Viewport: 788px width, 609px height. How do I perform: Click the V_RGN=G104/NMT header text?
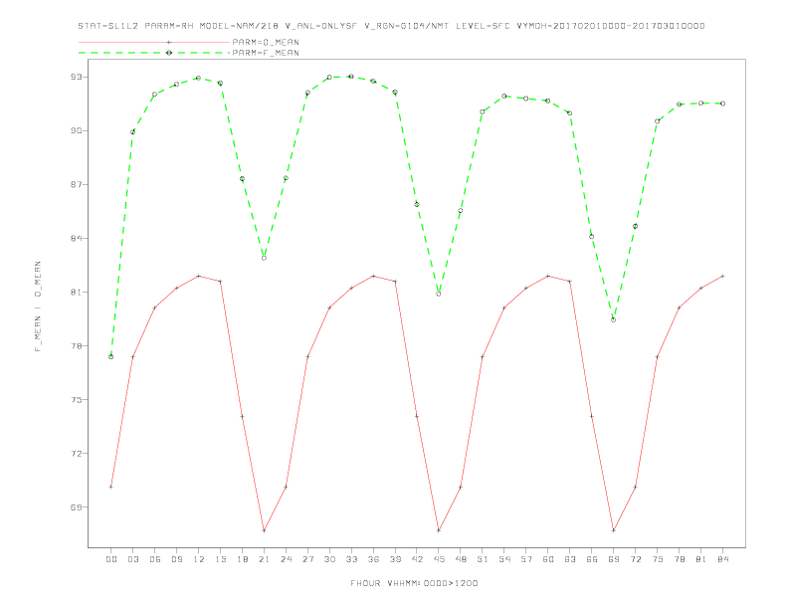pyautogui.click(x=407, y=26)
